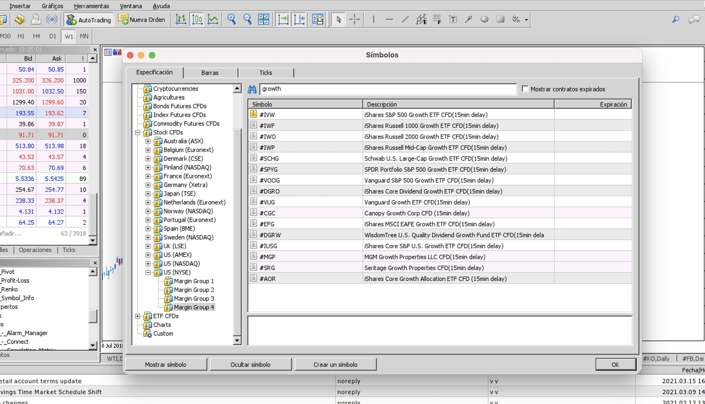The image size is (705, 404).
Task: Select the Cryptocurrencies folder
Action: click(x=175, y=89)
